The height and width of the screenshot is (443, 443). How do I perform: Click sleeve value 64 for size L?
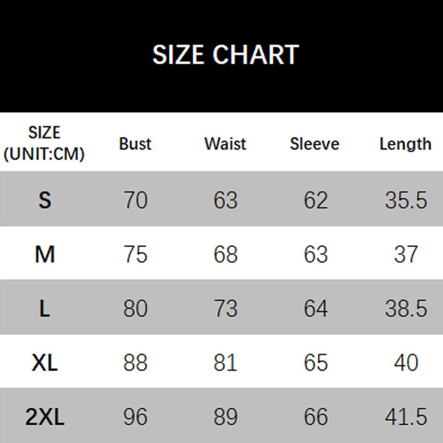316,308
